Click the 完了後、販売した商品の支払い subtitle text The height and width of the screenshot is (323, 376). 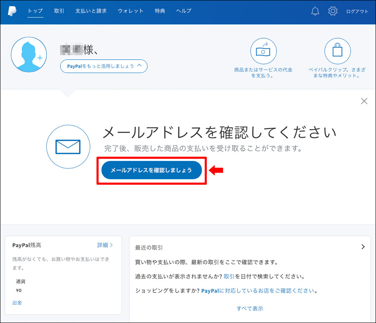click(203, 148)
